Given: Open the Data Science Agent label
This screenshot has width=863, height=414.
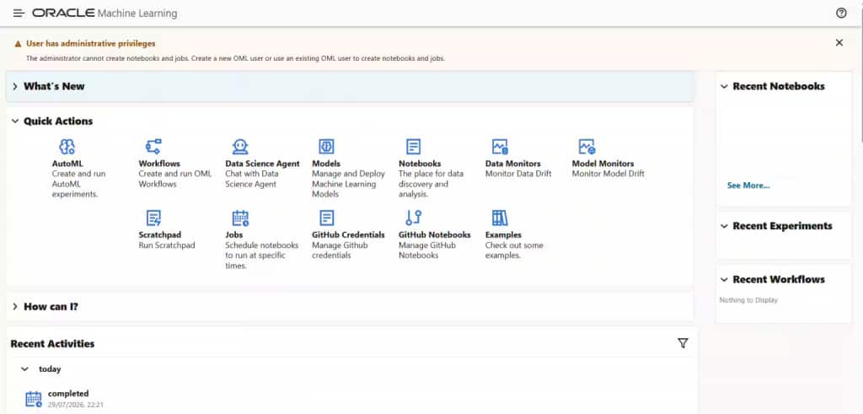Looking at the screenshot, I should click(263, 164).
